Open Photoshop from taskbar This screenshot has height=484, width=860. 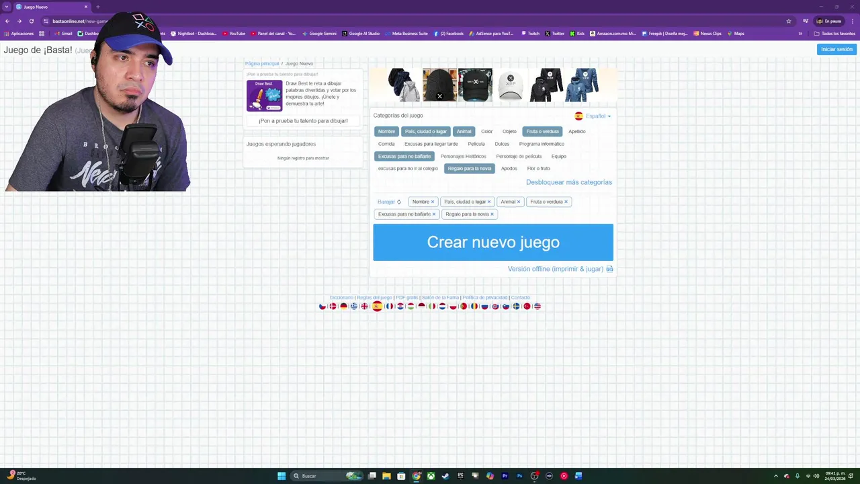click(x=519, y=476)
